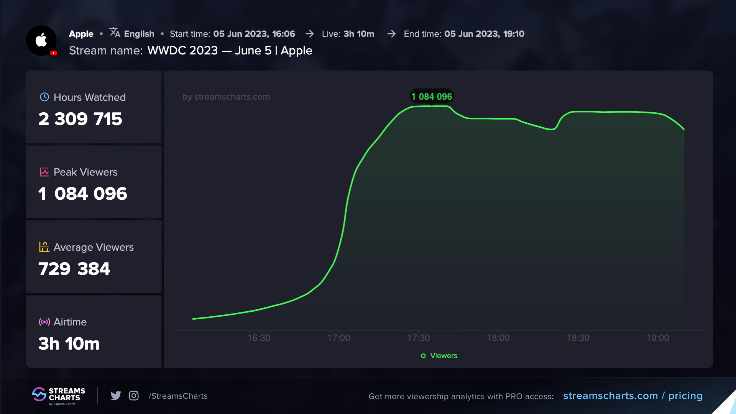The image size is (736, 414).
Task: Click the Streams Charts logo in the footer
Action: pos(58,396)
